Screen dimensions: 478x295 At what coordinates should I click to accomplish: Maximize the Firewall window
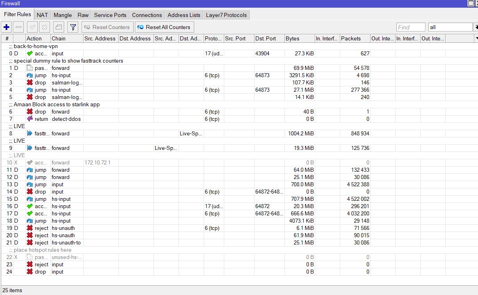[x=471, y=3]
